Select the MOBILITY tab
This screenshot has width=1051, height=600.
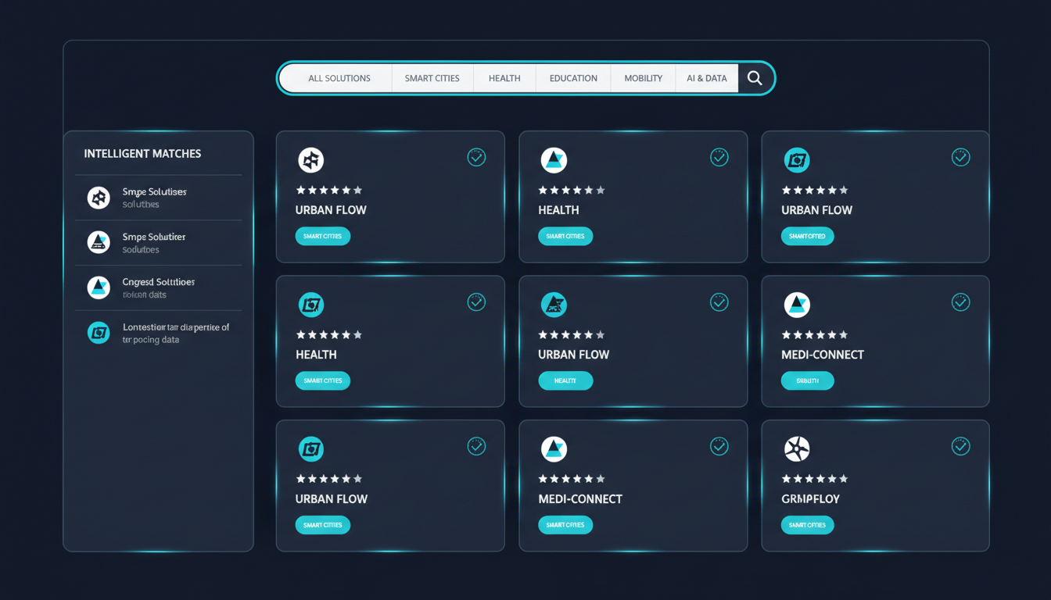pos(643,78)
